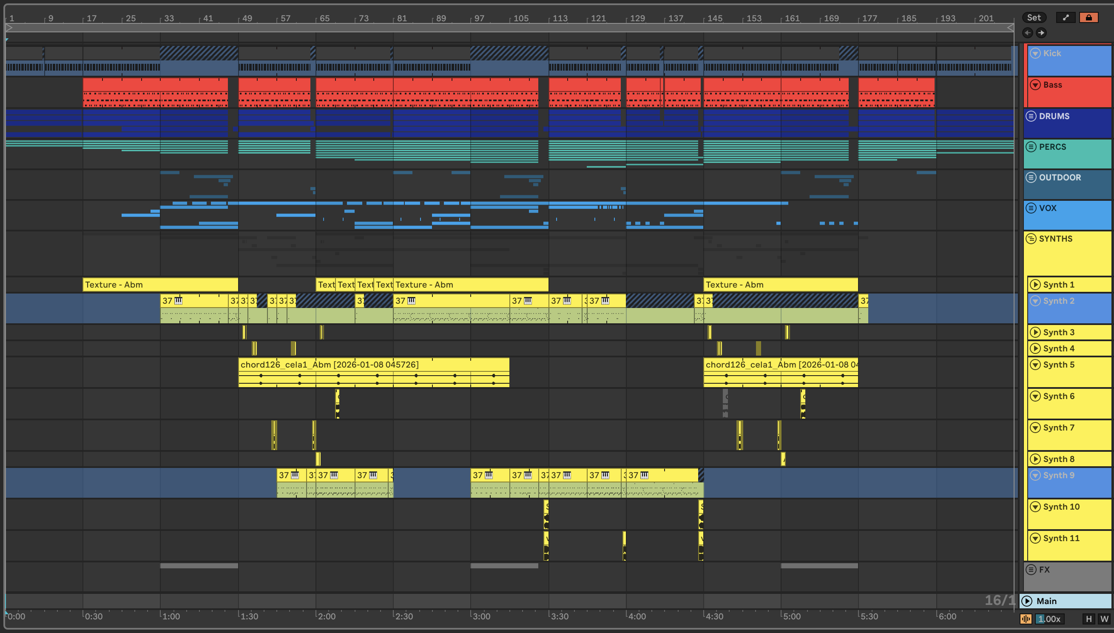Collapse the SYNTHS group track

tap(1031, 239)
